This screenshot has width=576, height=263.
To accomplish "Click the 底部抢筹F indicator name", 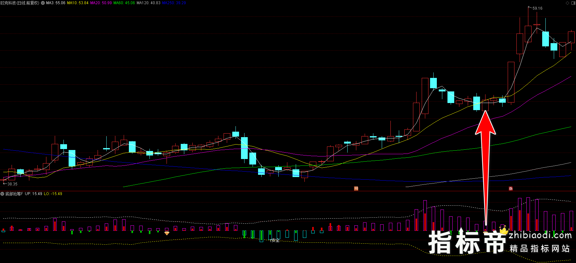I will tap(14, 194).
